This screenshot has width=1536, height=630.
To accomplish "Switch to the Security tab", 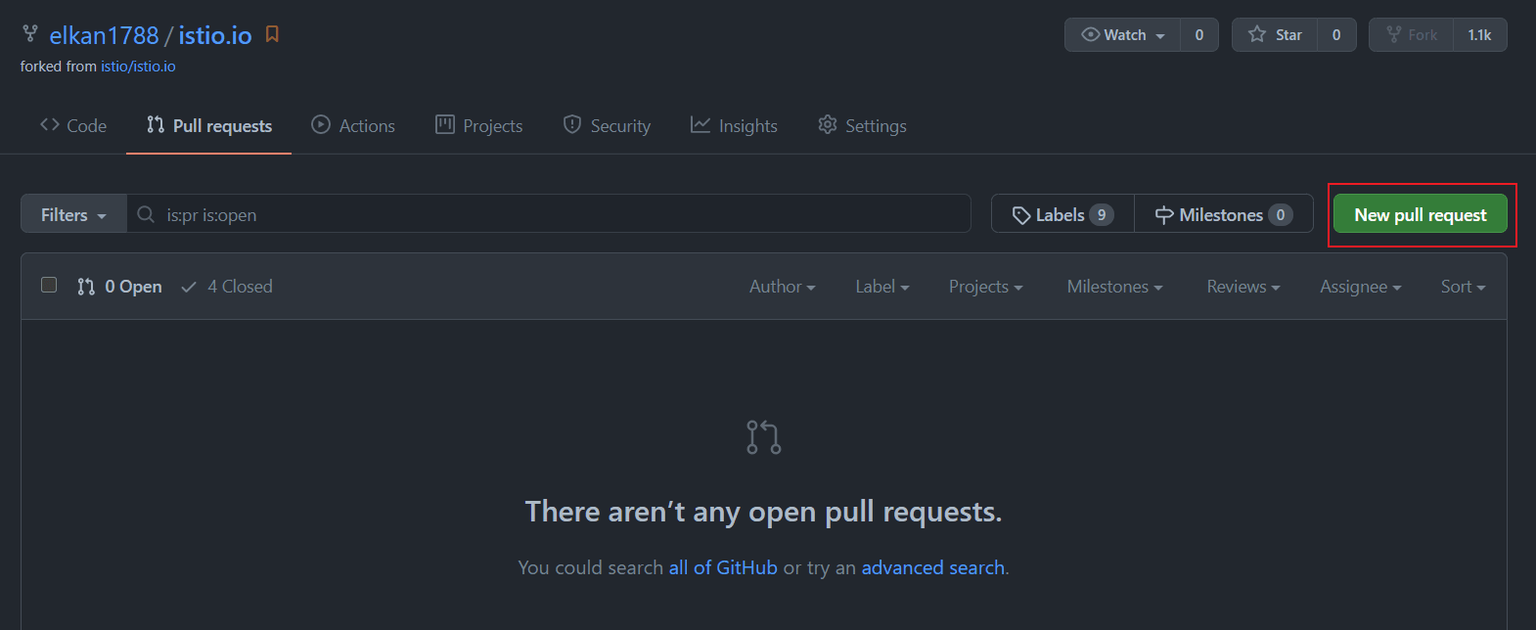I will (x=607, y=125).
